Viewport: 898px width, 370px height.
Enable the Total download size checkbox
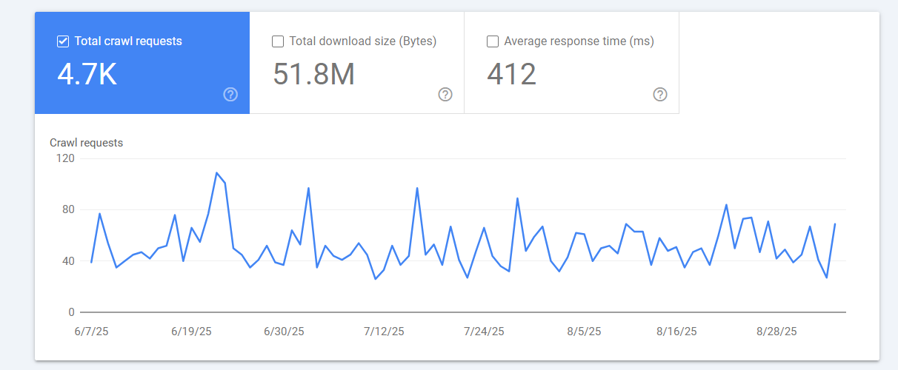click(278, 41)
